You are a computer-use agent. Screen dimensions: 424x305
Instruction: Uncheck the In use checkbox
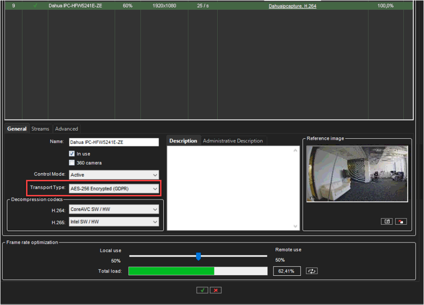coord(72,154)
